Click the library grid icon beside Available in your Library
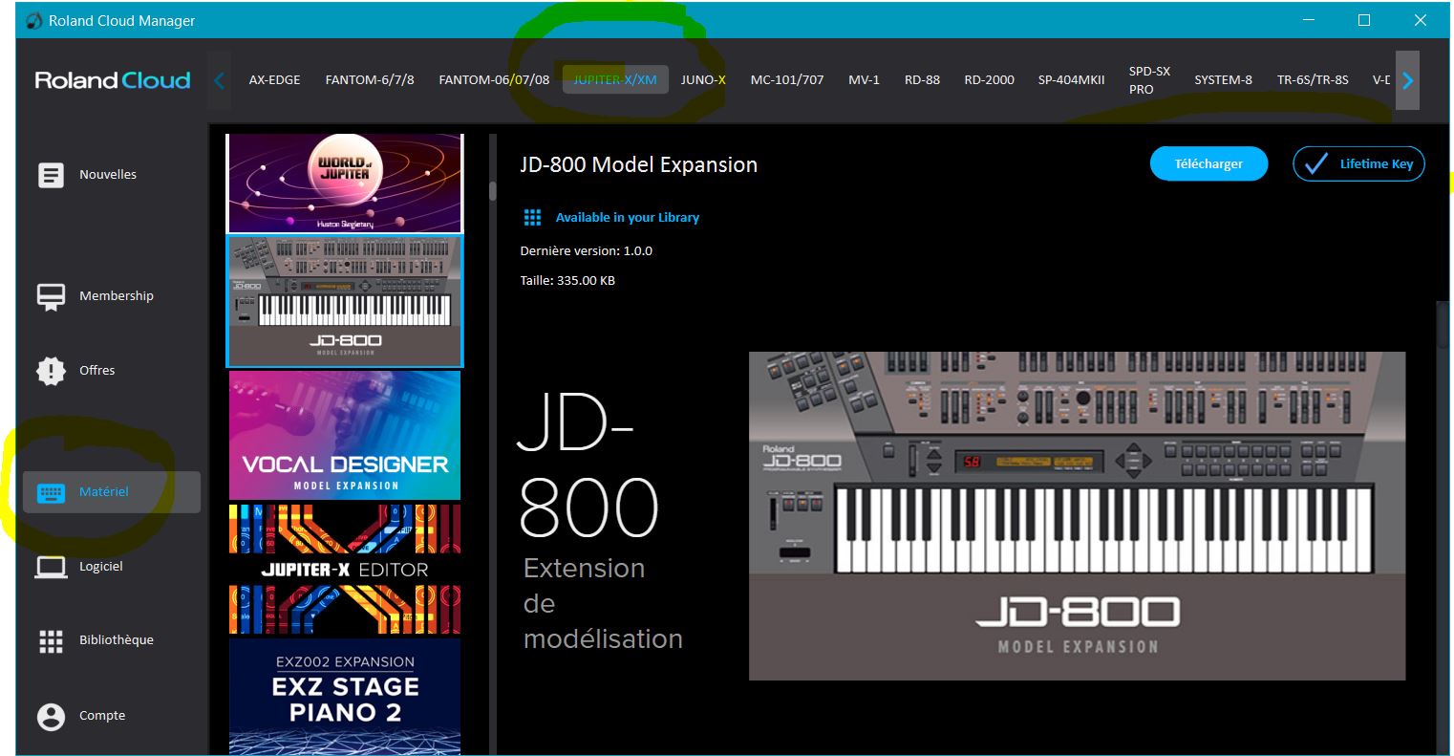 coord(533,218)
